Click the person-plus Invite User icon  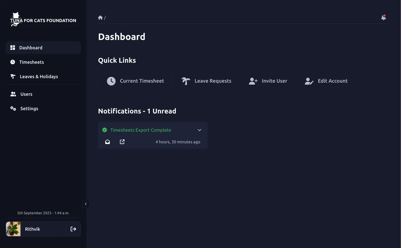[253, 81]
